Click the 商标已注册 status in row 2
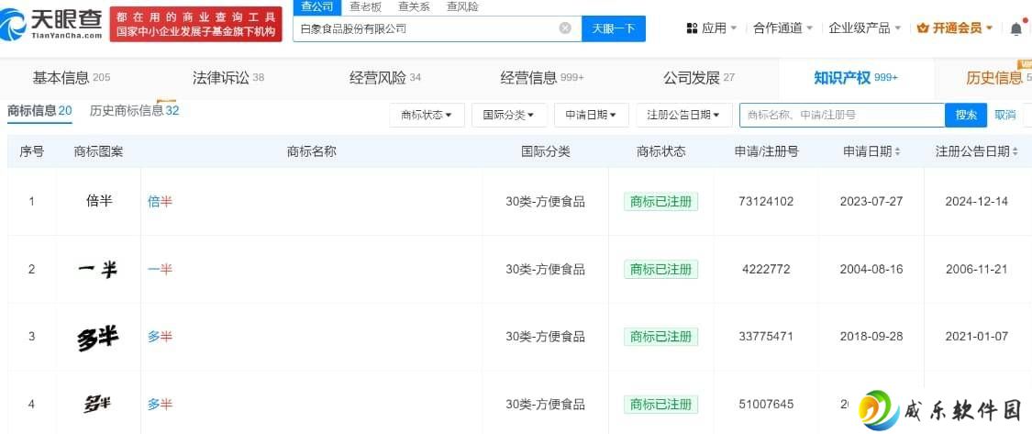Viewport: 1032px width, 434px height. (x=660, y=270)
